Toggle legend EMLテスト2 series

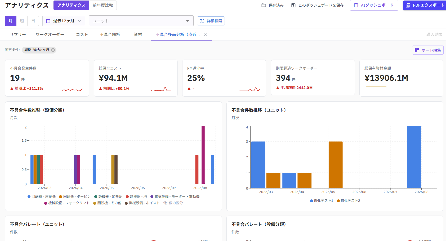coord(349,201)
